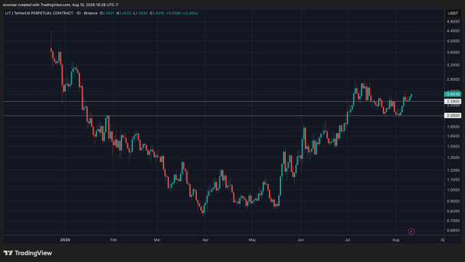This screenshot has width=465, height=262.
Task: Click the 0.9000 price axis label
Action: (453, 201)
